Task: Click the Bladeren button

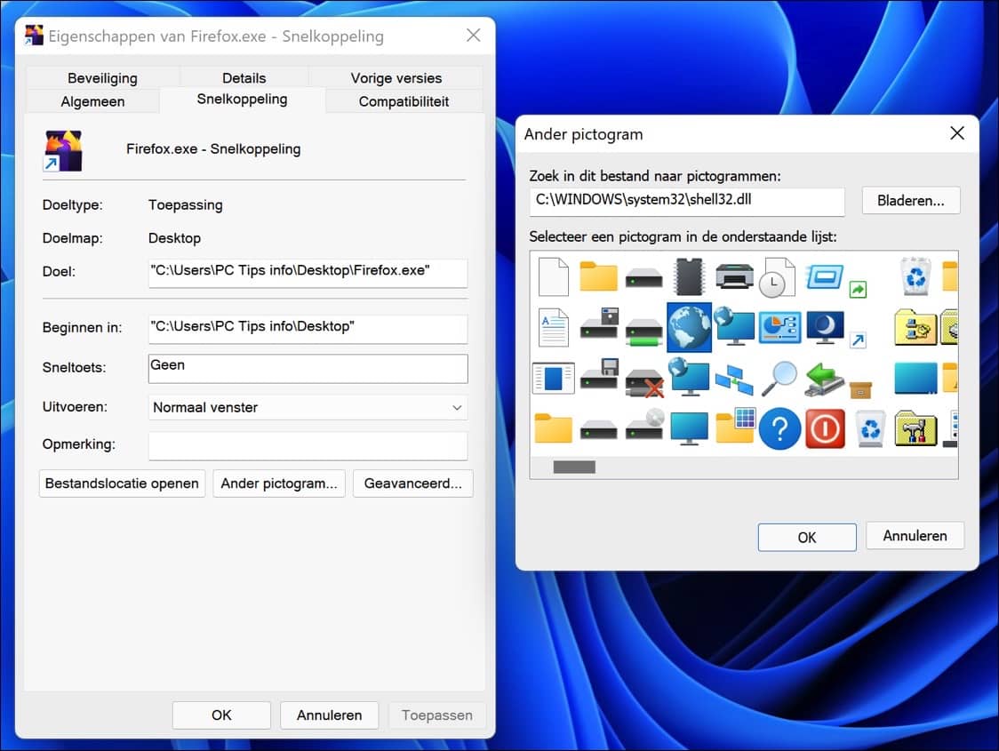Action: (910, 200)
